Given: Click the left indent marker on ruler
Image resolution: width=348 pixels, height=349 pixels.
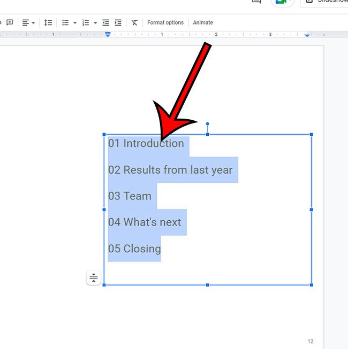Looking at the screenshot, I should (x=108, y=34).
